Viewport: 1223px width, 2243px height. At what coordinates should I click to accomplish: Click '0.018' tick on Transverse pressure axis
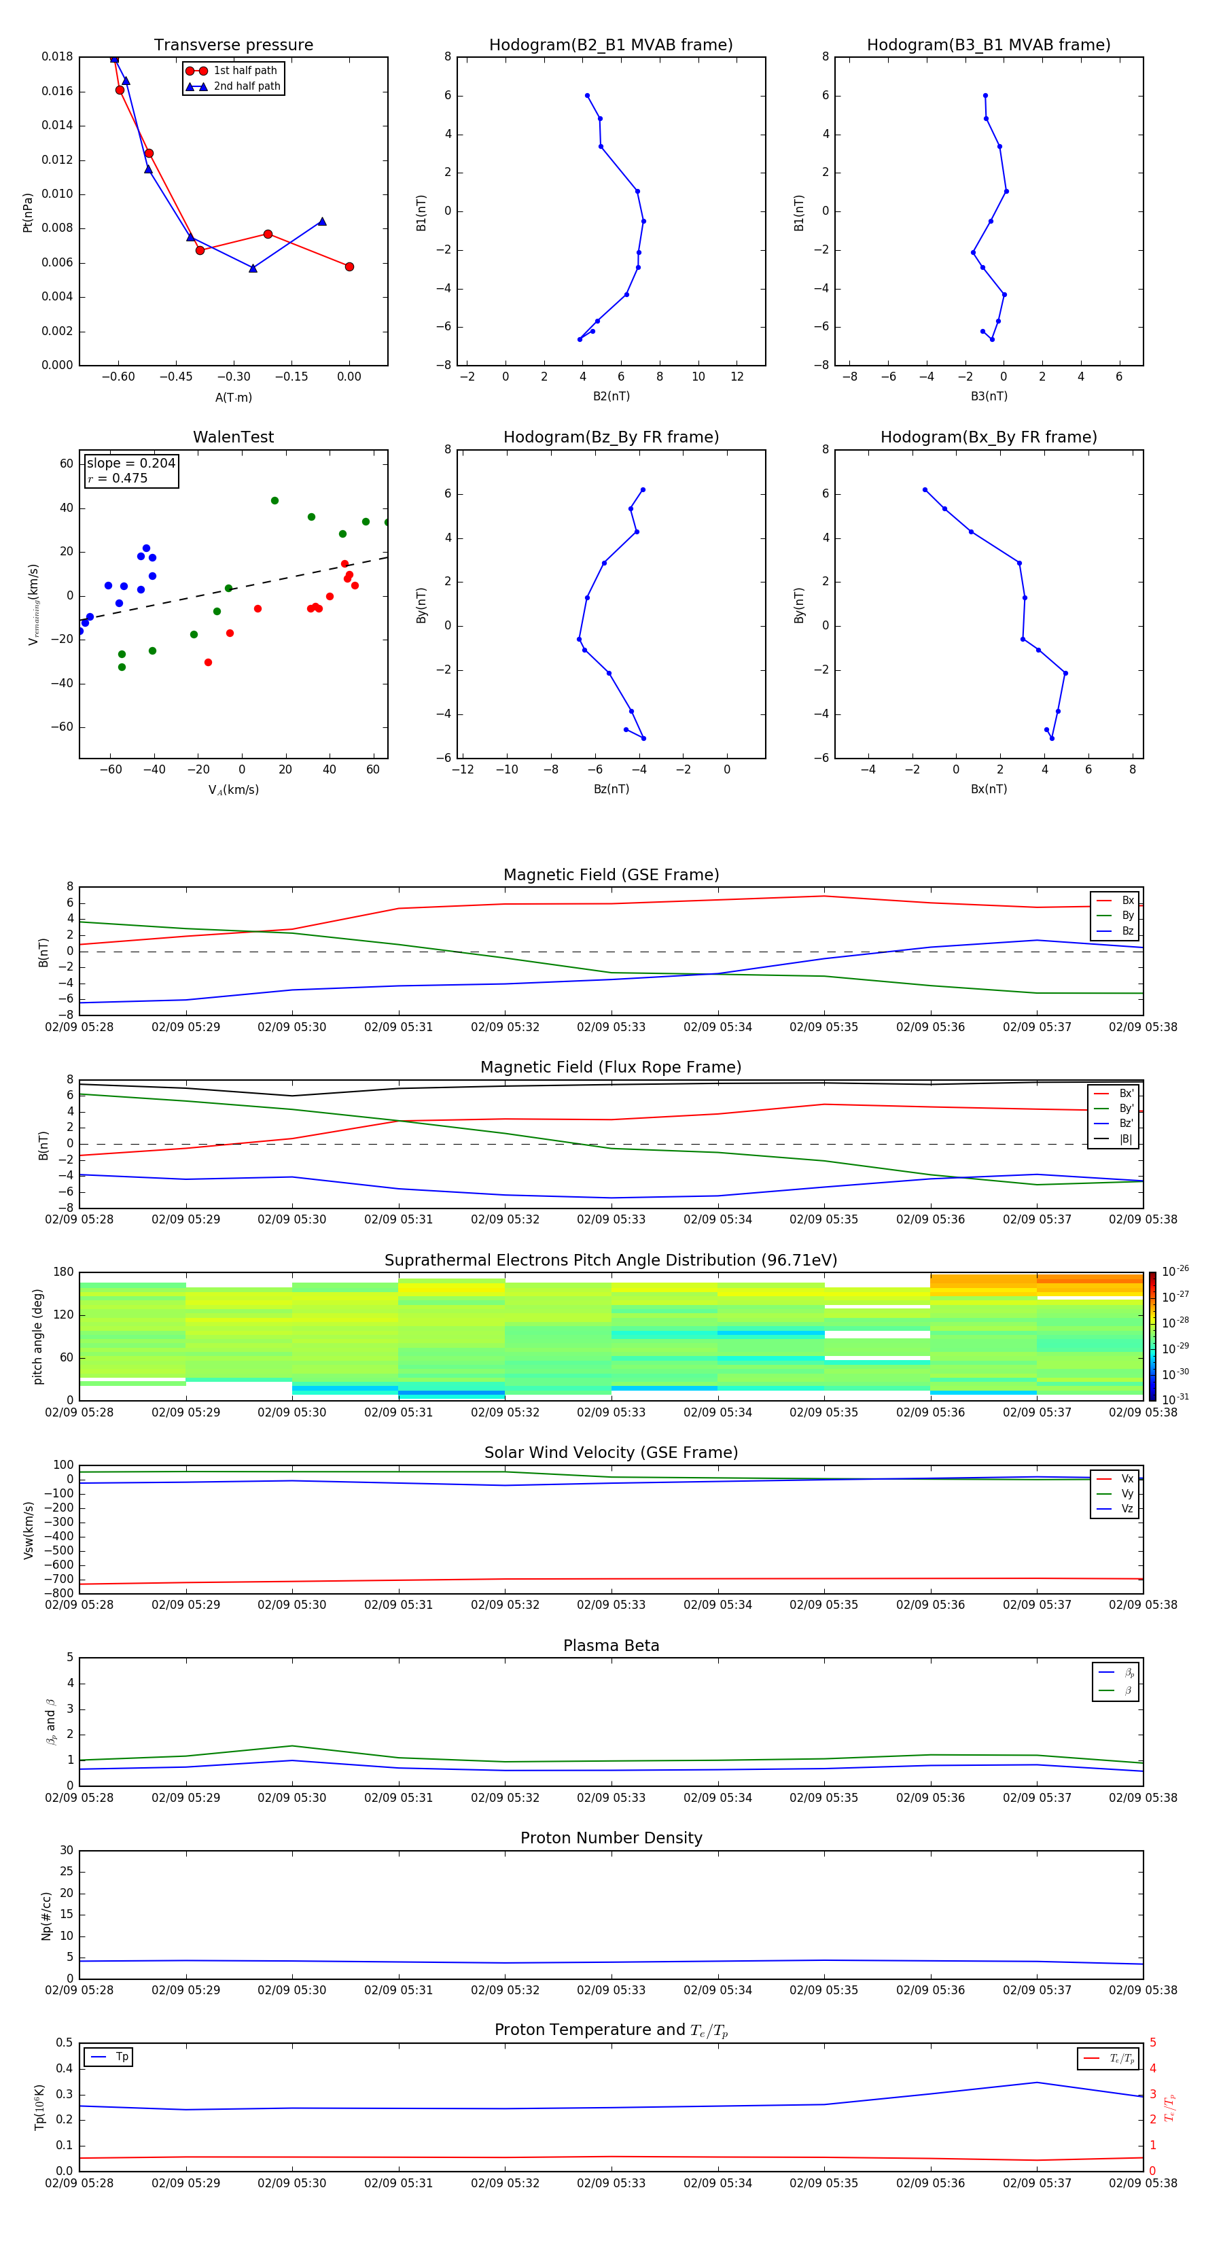pos(58,56)
